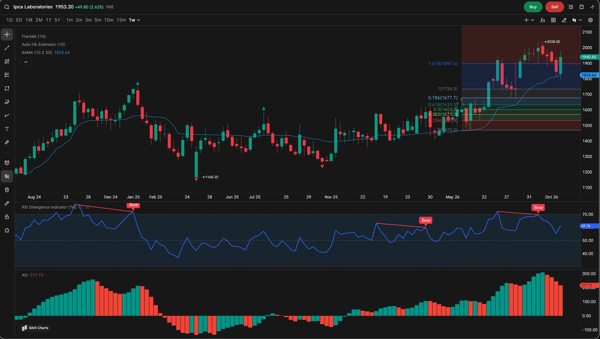Open favorites star in left toolbar
The image size is (600, 339).
point(7,230)
